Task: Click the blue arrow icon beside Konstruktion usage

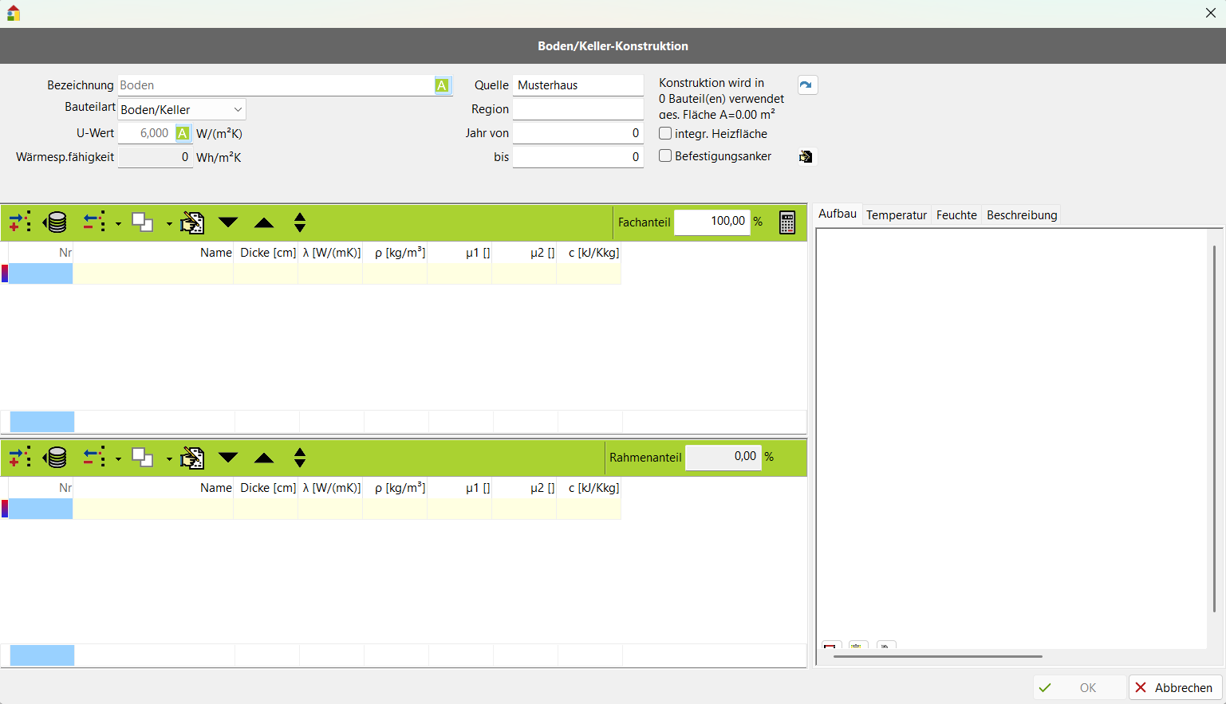Action: pyautogui.click(x=807, y=85)
